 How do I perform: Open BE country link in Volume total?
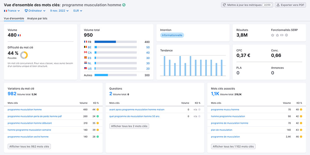[90, 47]
